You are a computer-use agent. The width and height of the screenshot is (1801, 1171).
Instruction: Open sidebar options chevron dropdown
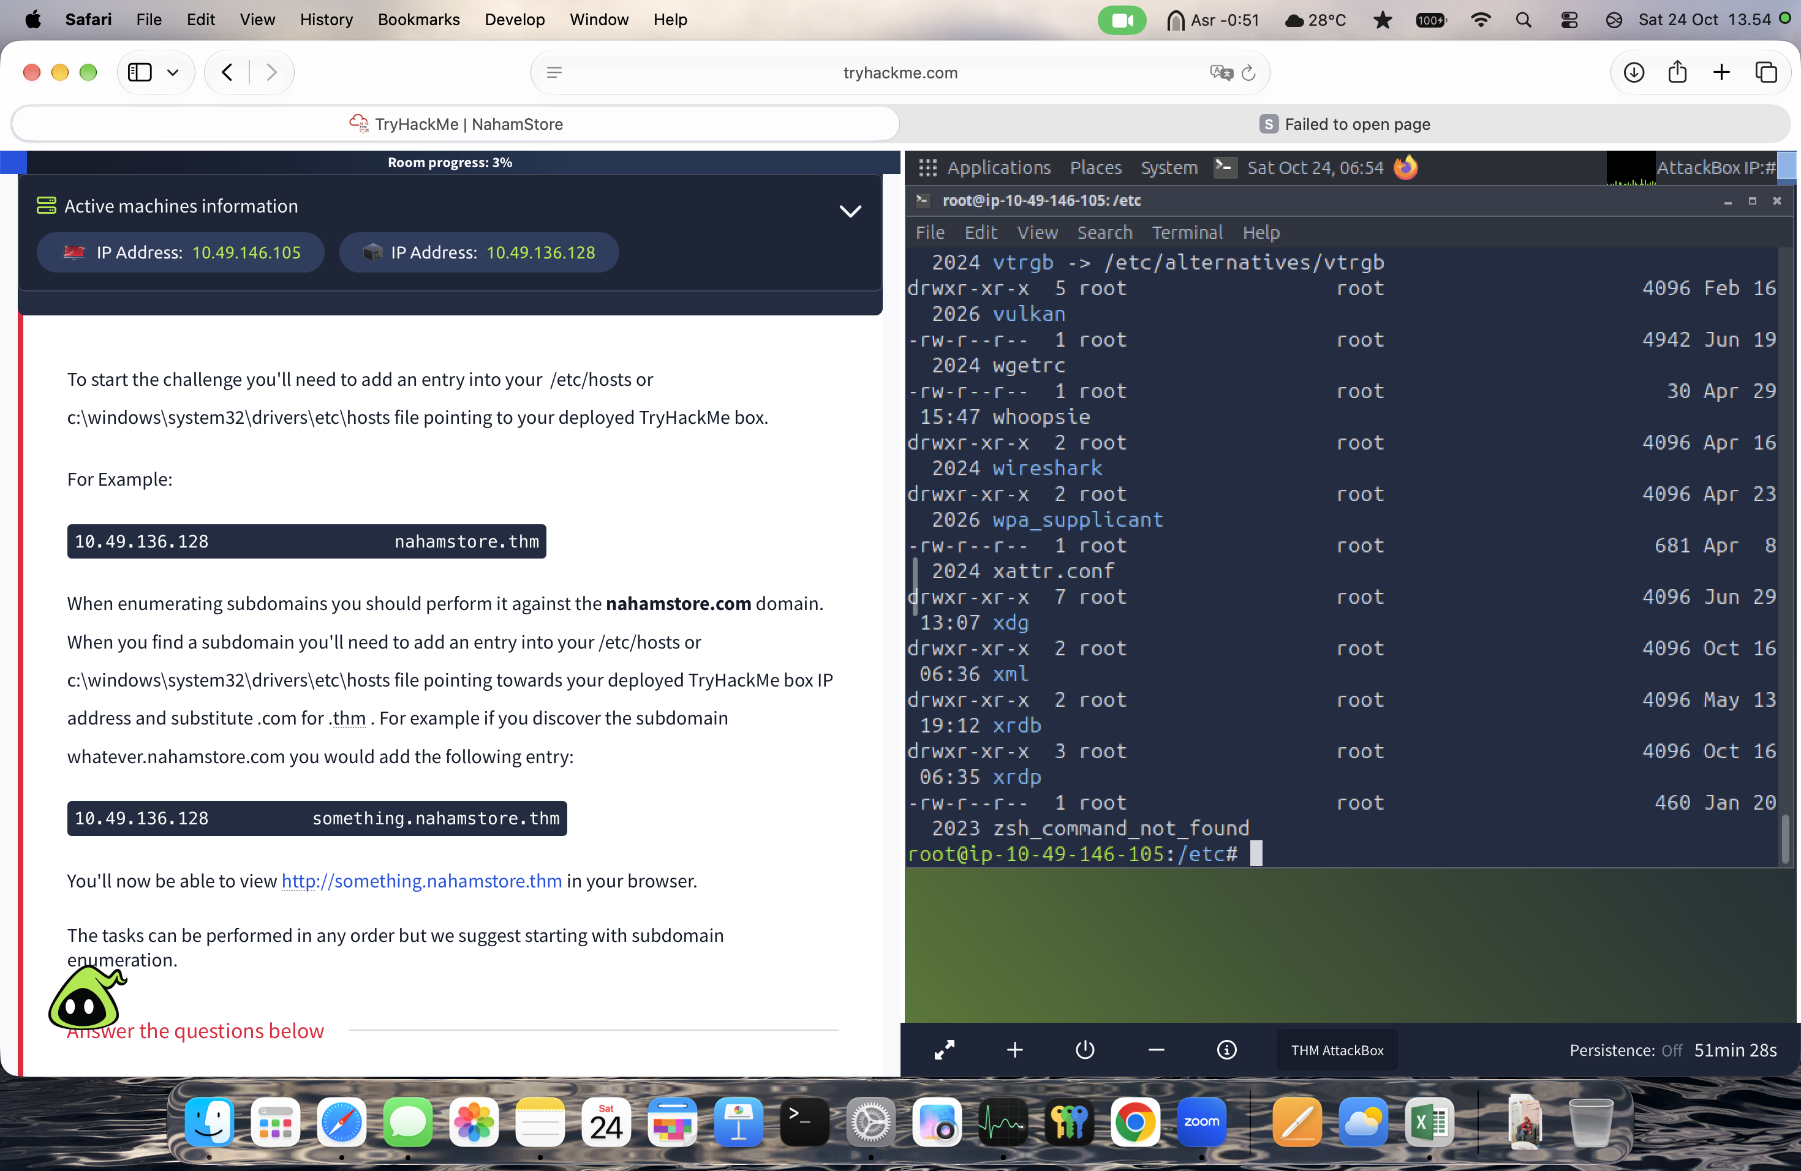tap(173, 73)
